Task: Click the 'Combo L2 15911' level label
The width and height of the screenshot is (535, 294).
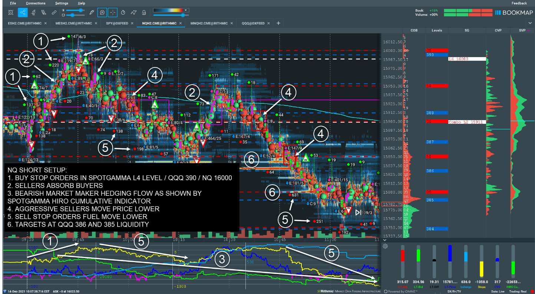Action: click(x=467, y=122)
